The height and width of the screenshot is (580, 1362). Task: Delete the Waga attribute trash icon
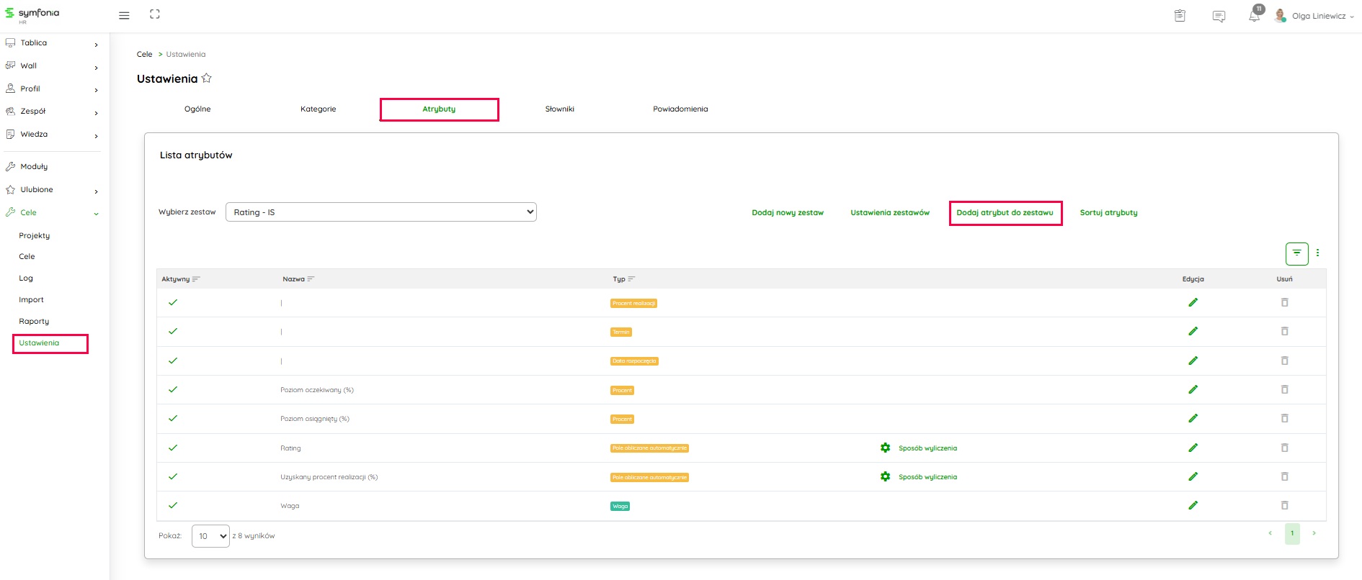point(1284,505)
